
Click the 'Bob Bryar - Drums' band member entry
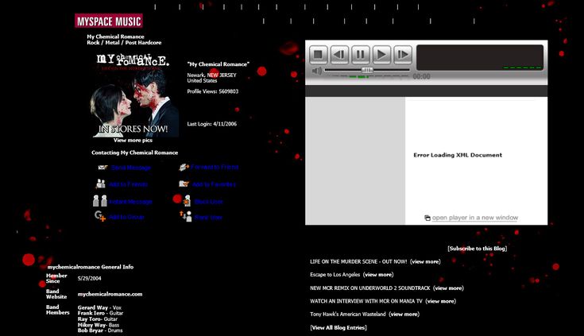(100, 330)
